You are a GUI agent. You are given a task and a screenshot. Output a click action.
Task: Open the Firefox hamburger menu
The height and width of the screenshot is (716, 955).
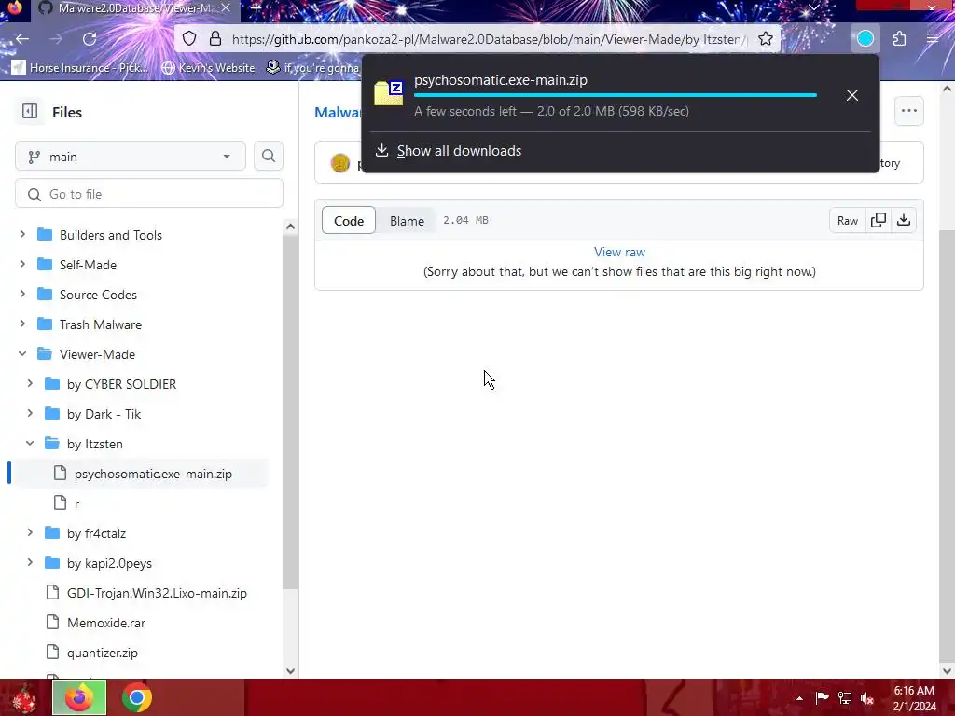932,39
